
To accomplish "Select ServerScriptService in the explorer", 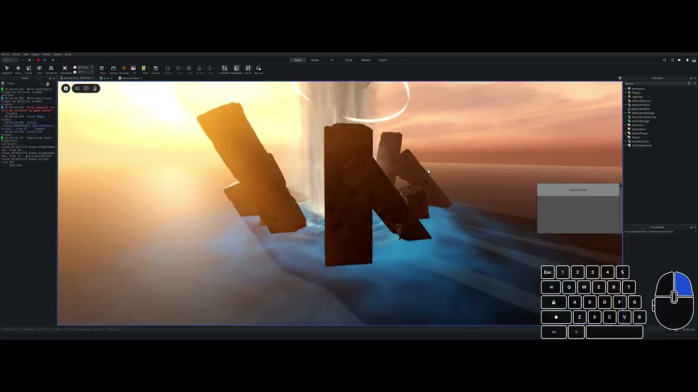I will (643, 117).
